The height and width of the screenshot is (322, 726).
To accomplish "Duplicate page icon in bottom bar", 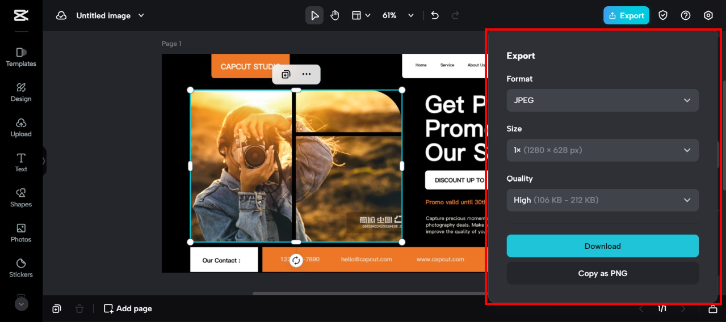I will [57, 308].
